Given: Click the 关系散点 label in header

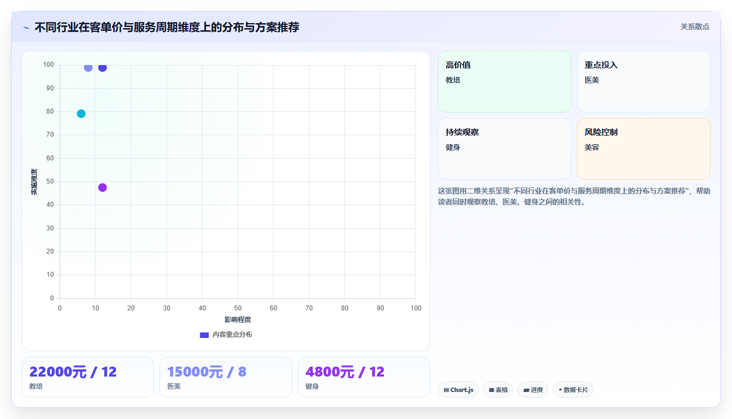Looking at the screenshot, I should click(x=694, y=26).
